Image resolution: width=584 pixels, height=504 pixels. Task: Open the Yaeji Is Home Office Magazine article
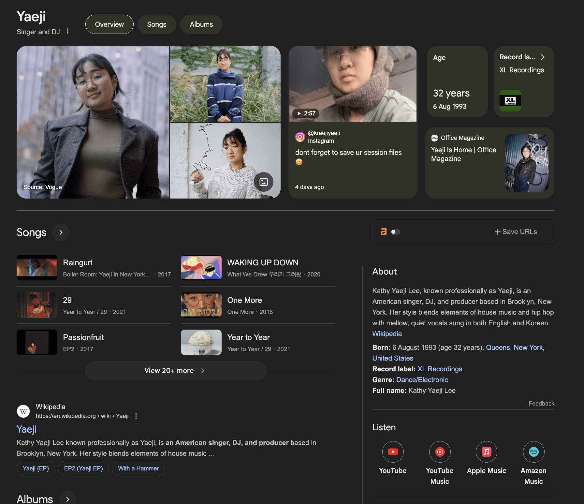464,154
